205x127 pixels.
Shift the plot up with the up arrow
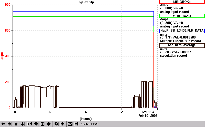click(16, 124)
